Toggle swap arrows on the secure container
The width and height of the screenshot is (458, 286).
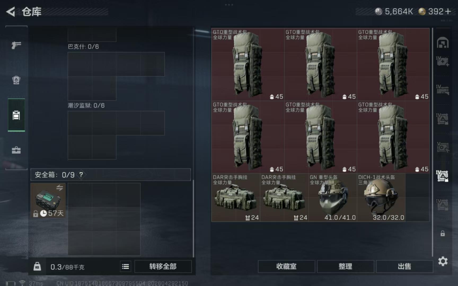[x=60, y=187]
